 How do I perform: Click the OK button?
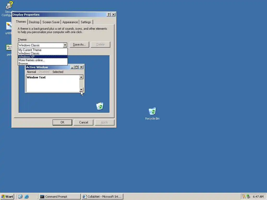click(62, 122)
